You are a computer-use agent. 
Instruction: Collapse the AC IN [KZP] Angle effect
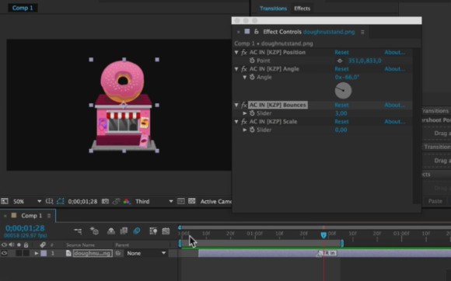(236, 69)
